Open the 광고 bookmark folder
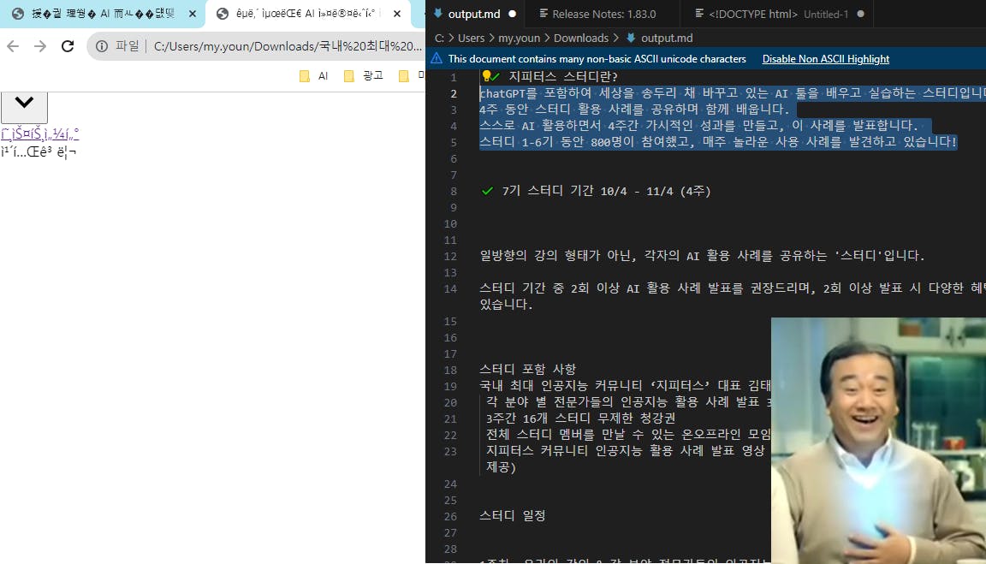Viewport: 986px width, 564px height. coord(364,76)
